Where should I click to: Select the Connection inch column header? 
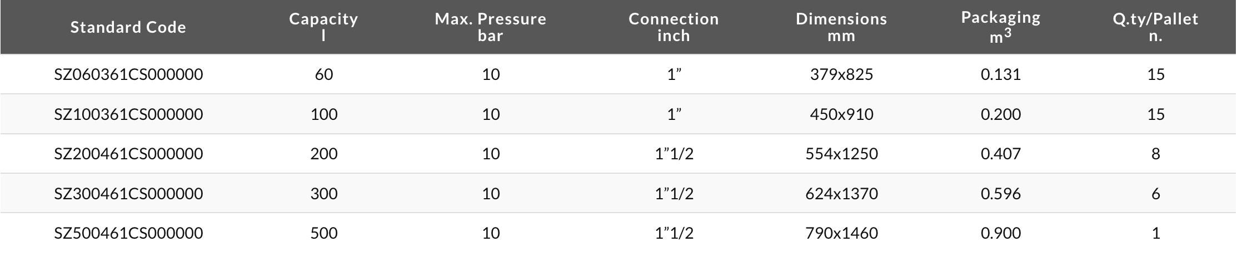click(674, 27)
